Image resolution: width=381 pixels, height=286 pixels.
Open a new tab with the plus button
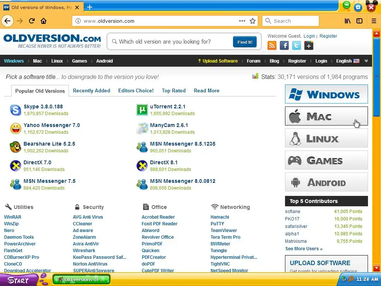tap(90, 7)
